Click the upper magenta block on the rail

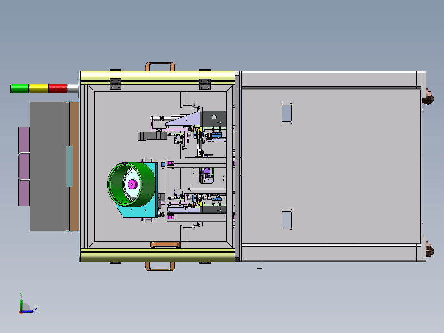(171, 163)
